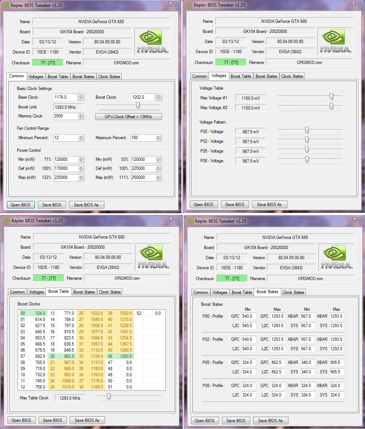Open the Voltages tab in the top-left window
Screen dimensions: 365x429
pyautogui.click(x=36, y=77)
